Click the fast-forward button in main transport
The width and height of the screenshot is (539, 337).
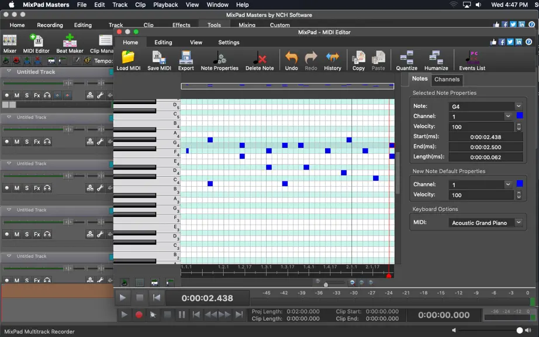(225, 315)
